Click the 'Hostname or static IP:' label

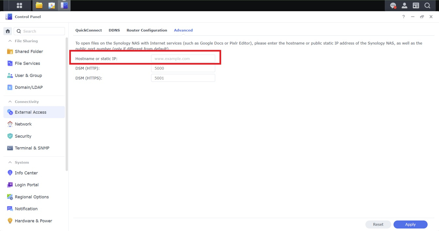(96, 59)
